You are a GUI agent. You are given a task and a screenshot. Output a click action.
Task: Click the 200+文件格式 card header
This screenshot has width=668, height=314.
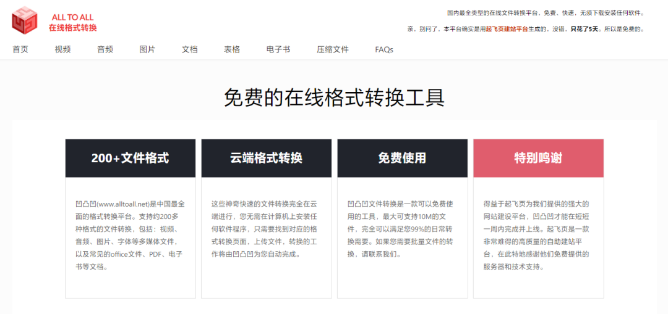(x=131, y=158)
